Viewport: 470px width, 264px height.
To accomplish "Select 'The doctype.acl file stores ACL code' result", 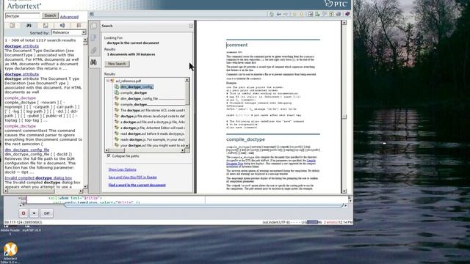I will (x=153, y=110).
